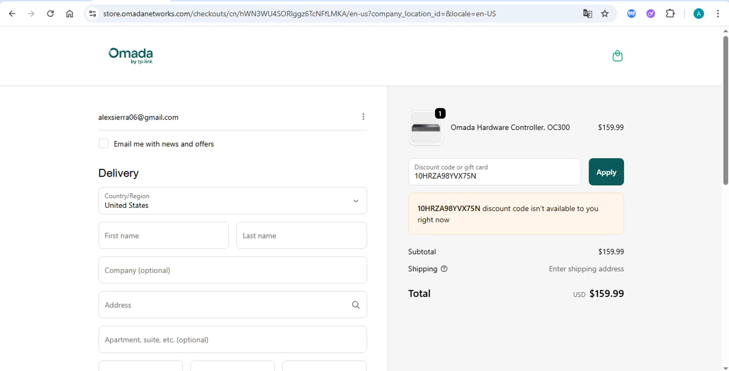Click the browser forward arrow
729x371 pixels.
pos(31,14)
